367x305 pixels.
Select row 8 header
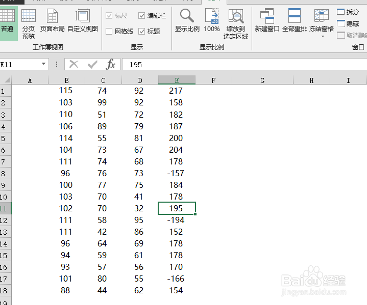pyautogui.click(x=6, y=173)
